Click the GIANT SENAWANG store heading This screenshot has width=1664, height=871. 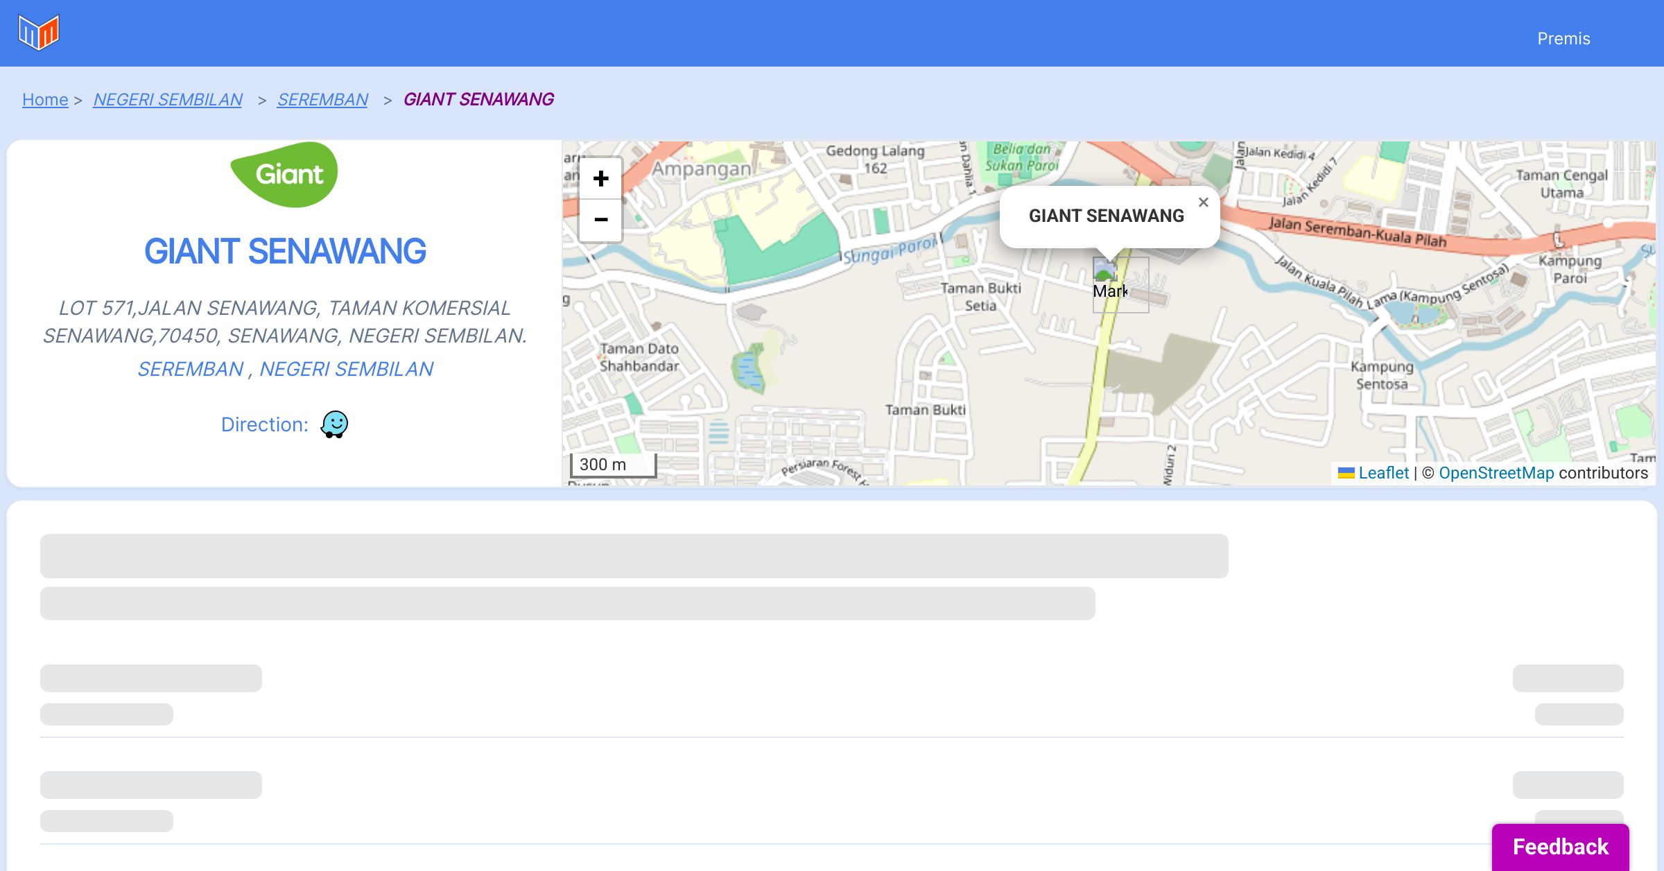pyautogui.click(x=284, y=251)
